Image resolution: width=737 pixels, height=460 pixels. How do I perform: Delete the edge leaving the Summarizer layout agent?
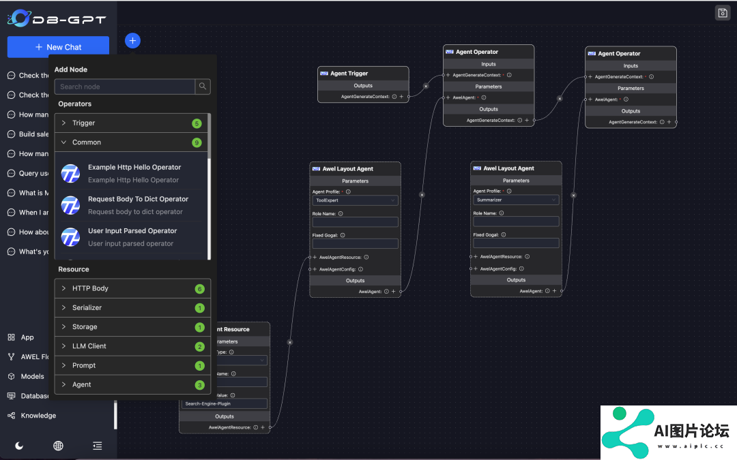click(x=573, y=195)
